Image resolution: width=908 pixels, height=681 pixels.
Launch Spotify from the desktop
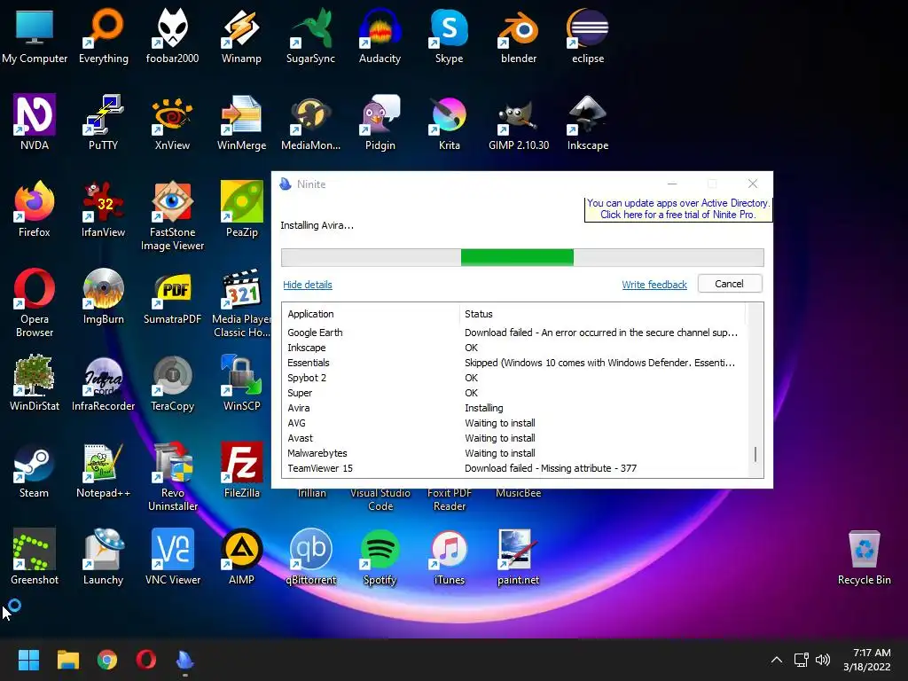click(380, 556)
